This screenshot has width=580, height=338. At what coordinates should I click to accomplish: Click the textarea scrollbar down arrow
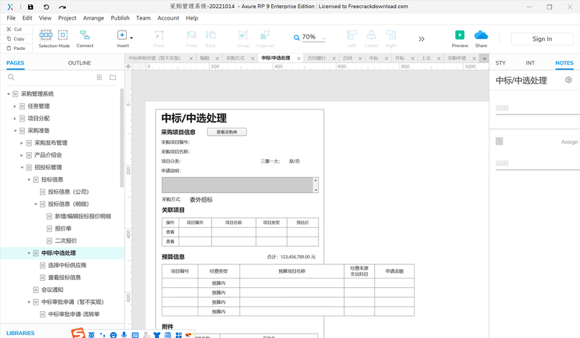(x=315, y=190)
